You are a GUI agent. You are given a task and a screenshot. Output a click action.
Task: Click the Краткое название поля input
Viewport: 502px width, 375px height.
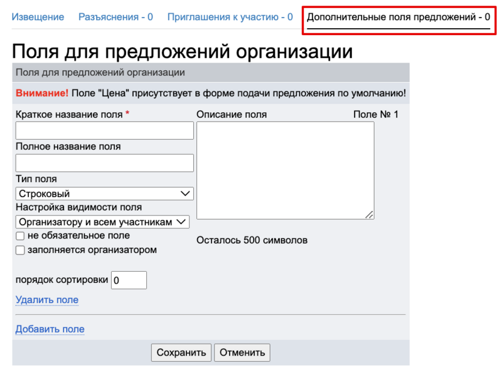104,131
